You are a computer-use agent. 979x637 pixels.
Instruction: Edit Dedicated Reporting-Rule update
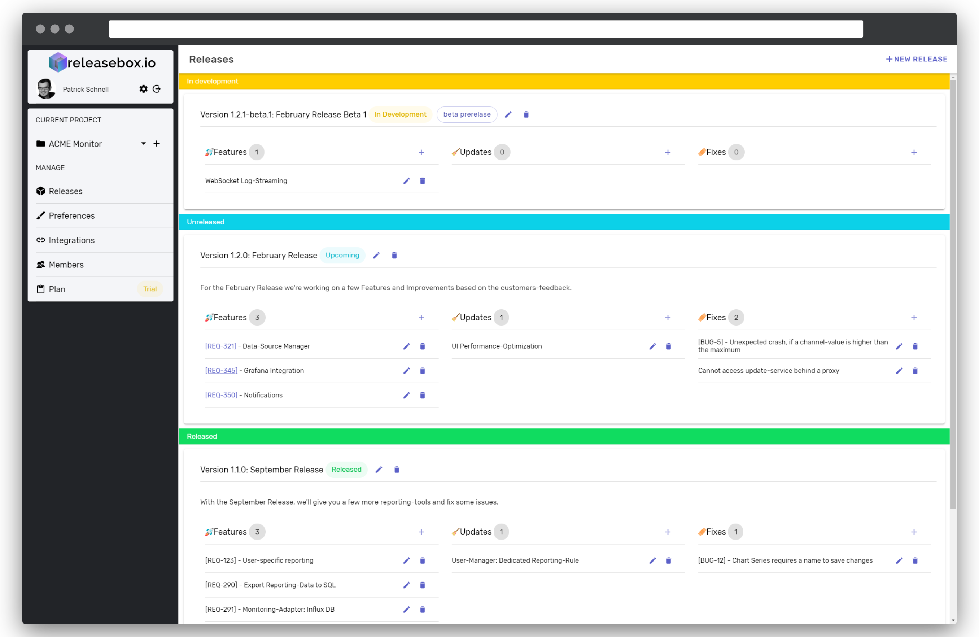point(652,561)
